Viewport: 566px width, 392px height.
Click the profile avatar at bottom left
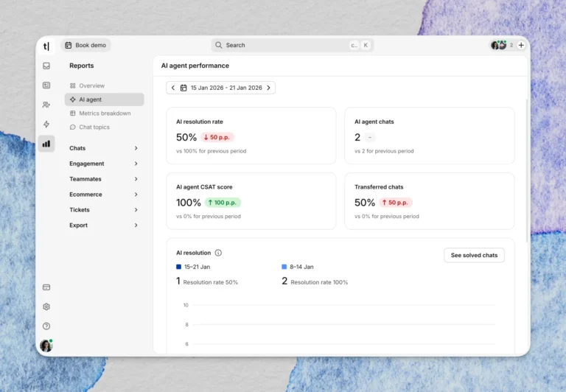46,346
